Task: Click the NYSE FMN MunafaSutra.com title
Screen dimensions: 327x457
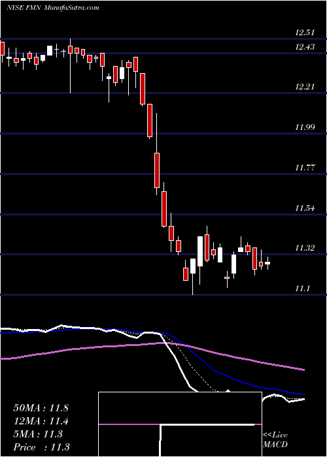Action: 52,8
